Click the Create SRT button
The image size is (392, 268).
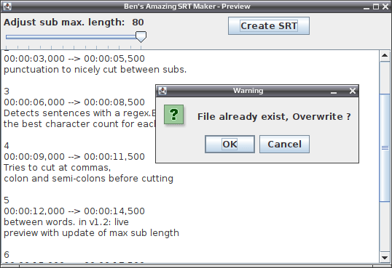point(269,26)
